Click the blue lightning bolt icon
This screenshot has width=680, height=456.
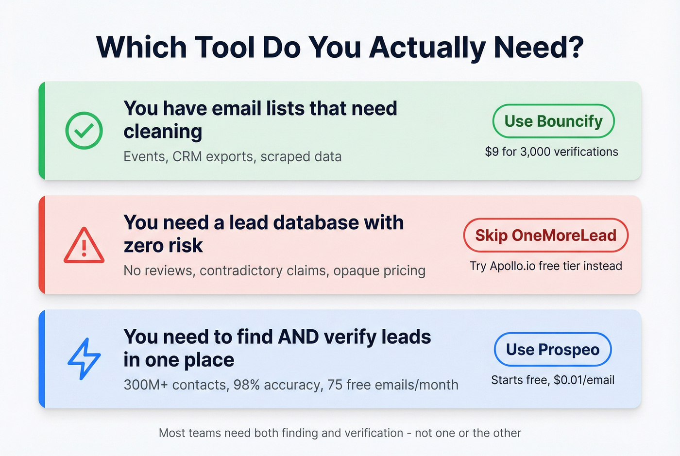tap(84, 358)
